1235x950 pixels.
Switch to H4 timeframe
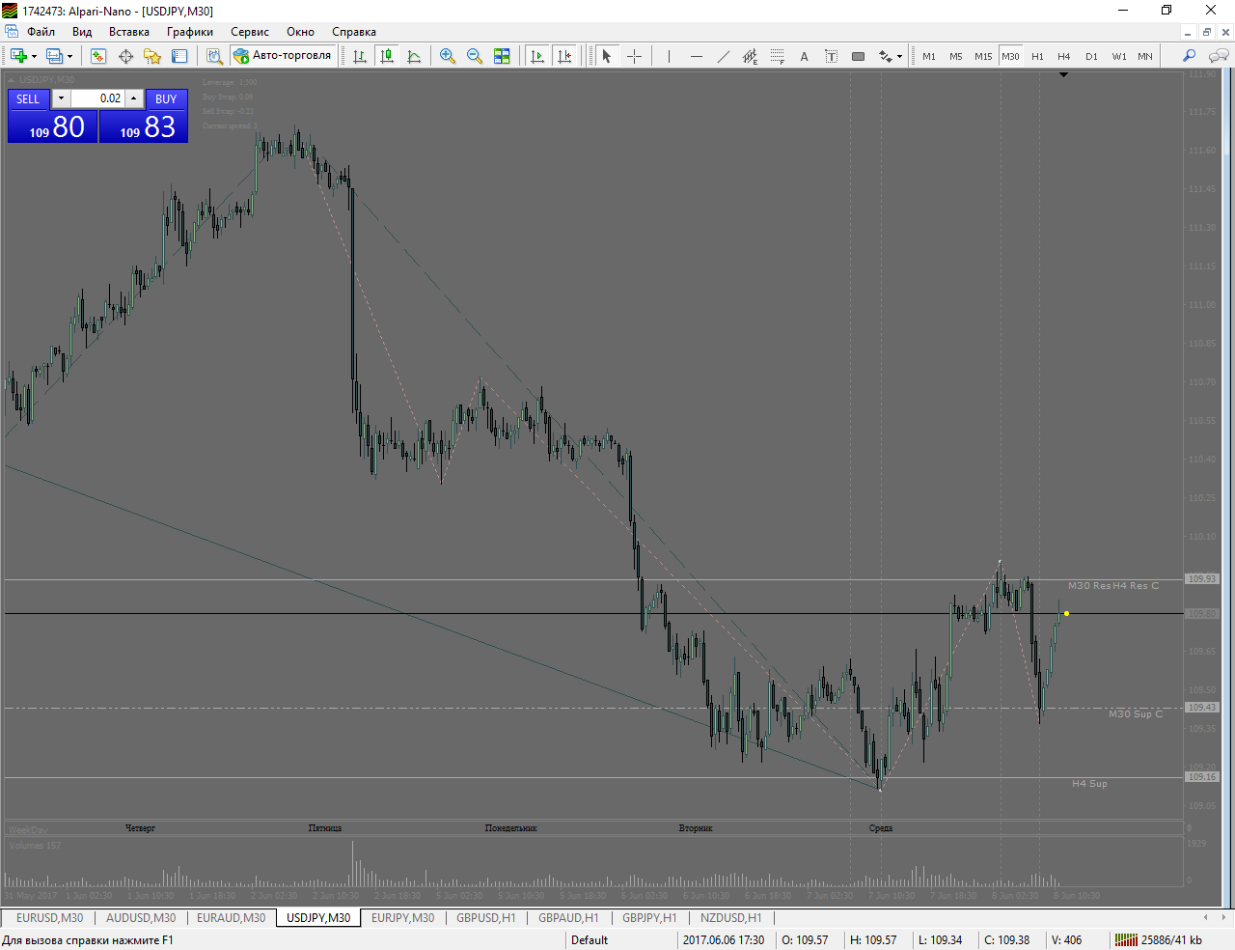coord(1064,56)
